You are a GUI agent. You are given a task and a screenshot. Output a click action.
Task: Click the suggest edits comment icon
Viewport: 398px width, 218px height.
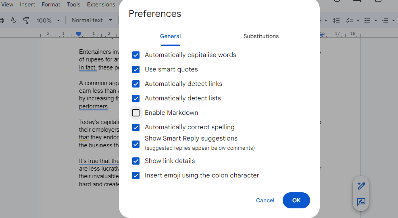pos(361,202)
